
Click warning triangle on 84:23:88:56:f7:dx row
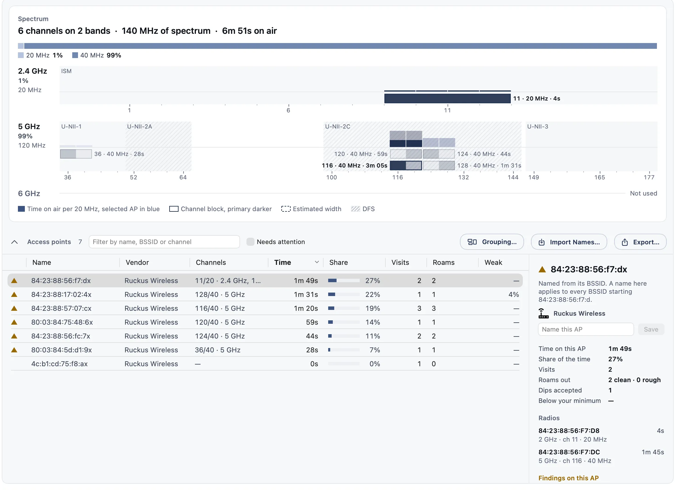(14, 281)
